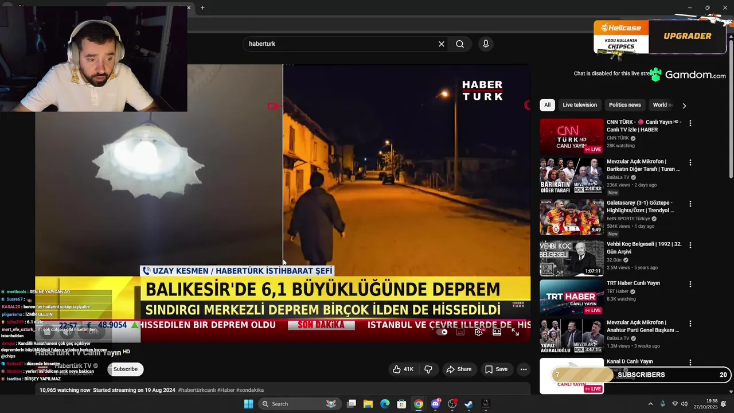
Task: Dislike the video
Action: 428,369
